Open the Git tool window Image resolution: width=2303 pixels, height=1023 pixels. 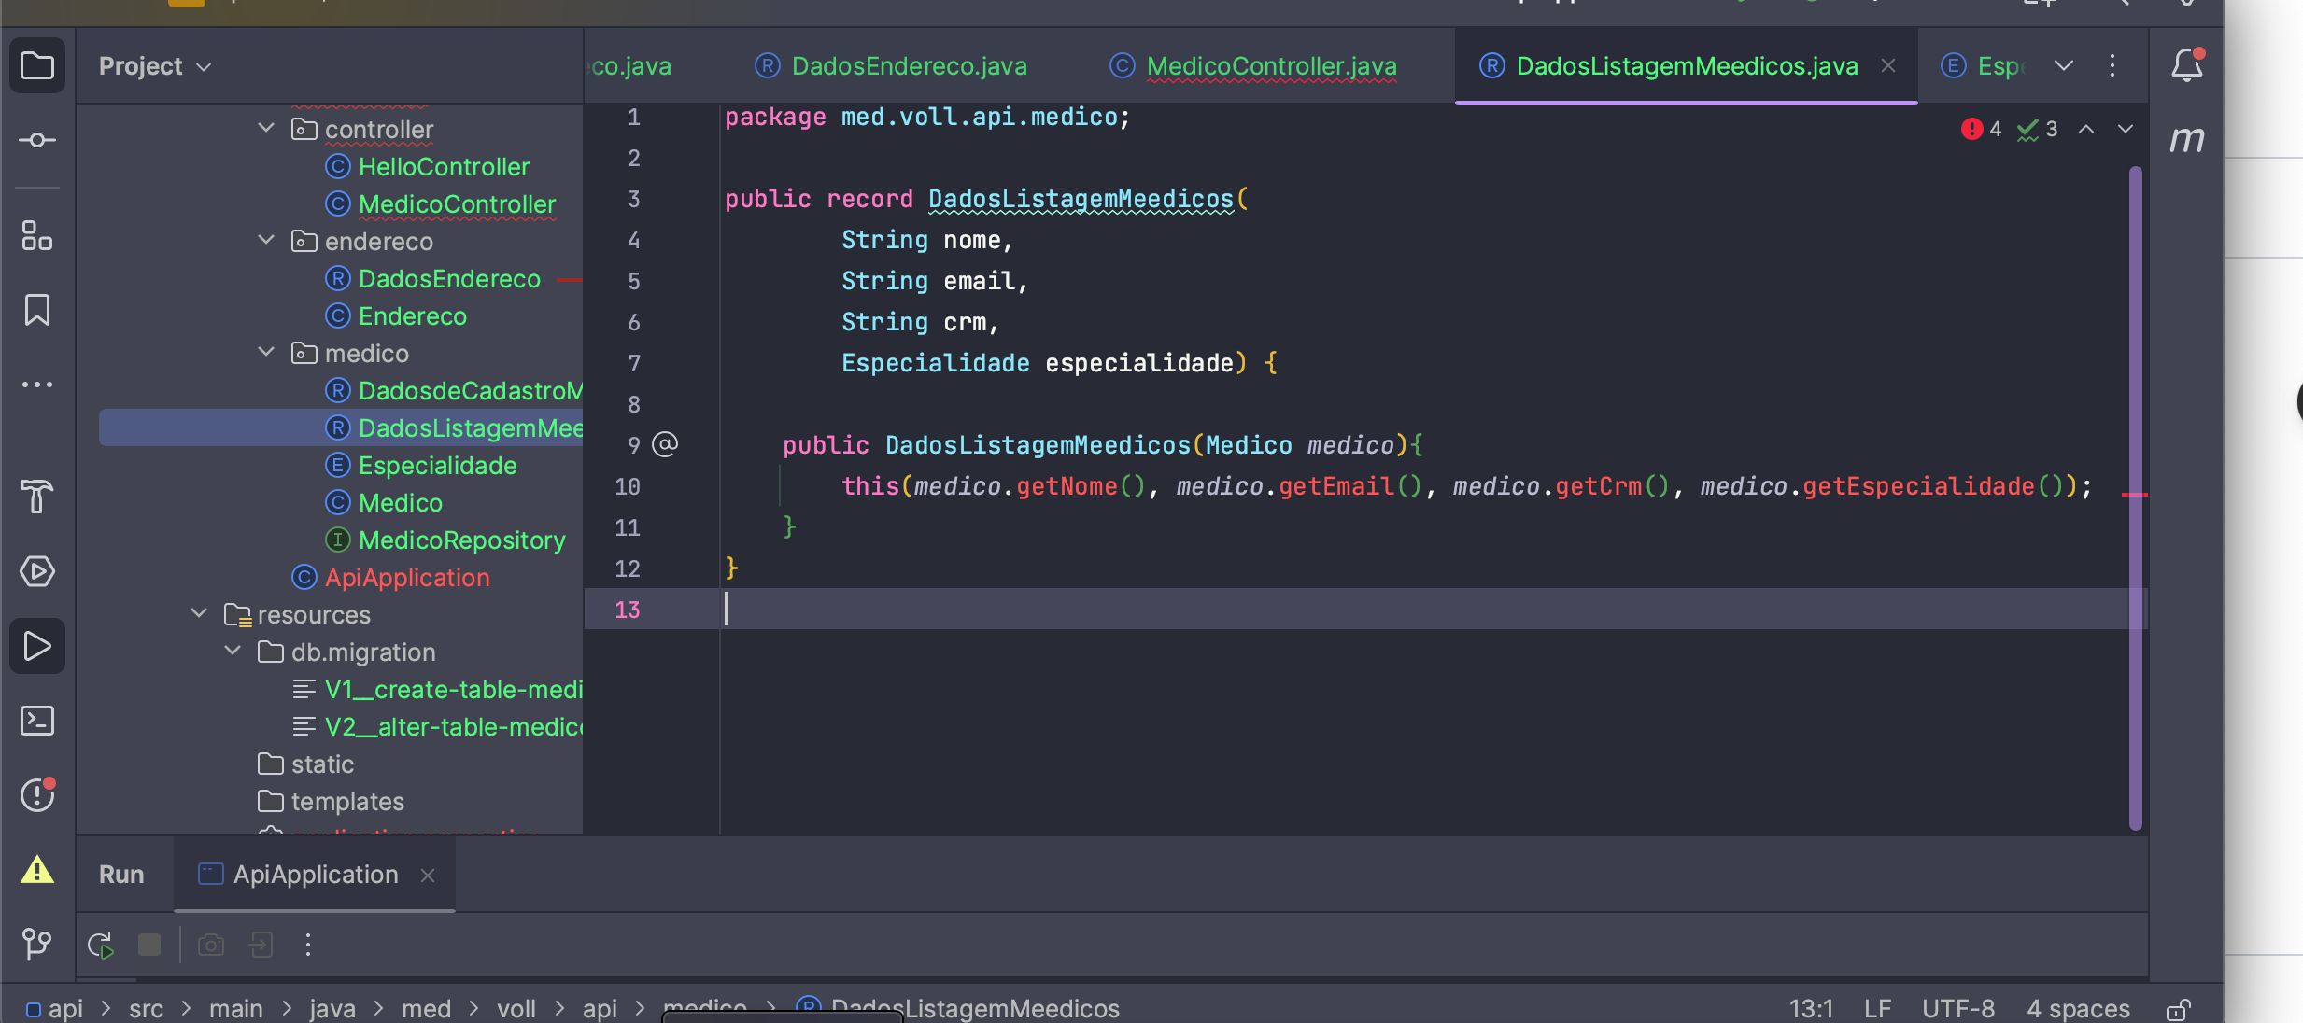click(37, 944)
